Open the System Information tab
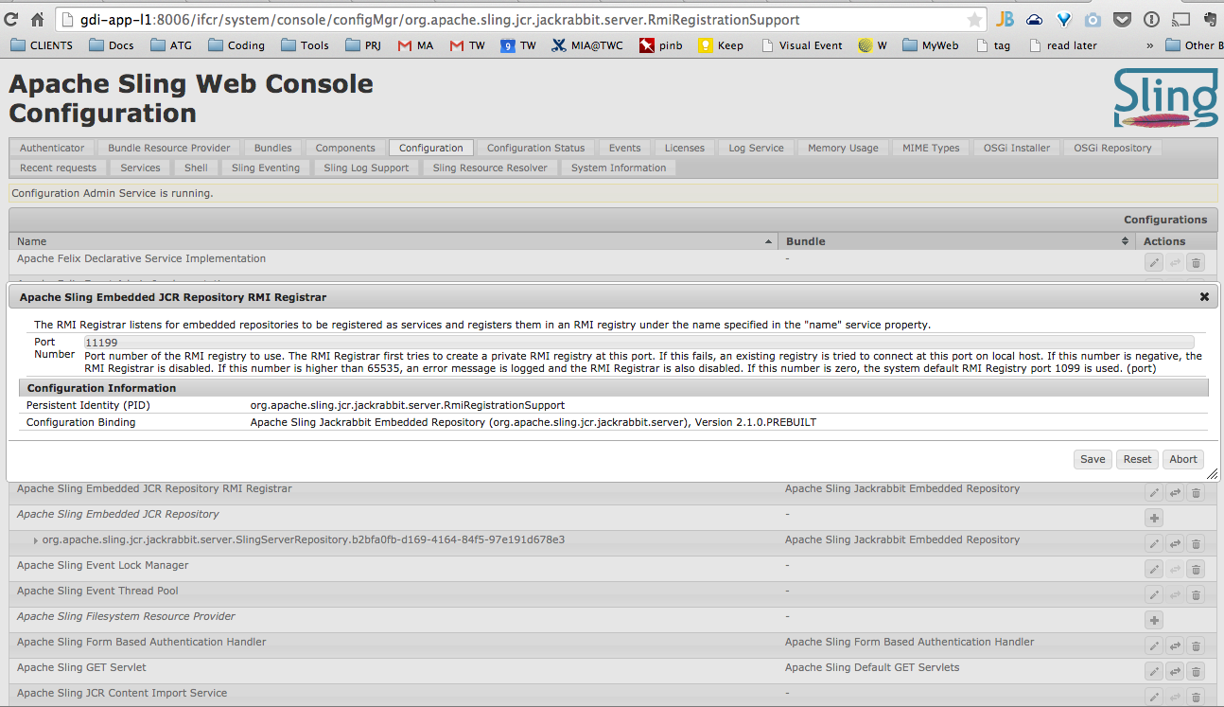This screenshot has width=1224, height=707. tap(619, 168)
